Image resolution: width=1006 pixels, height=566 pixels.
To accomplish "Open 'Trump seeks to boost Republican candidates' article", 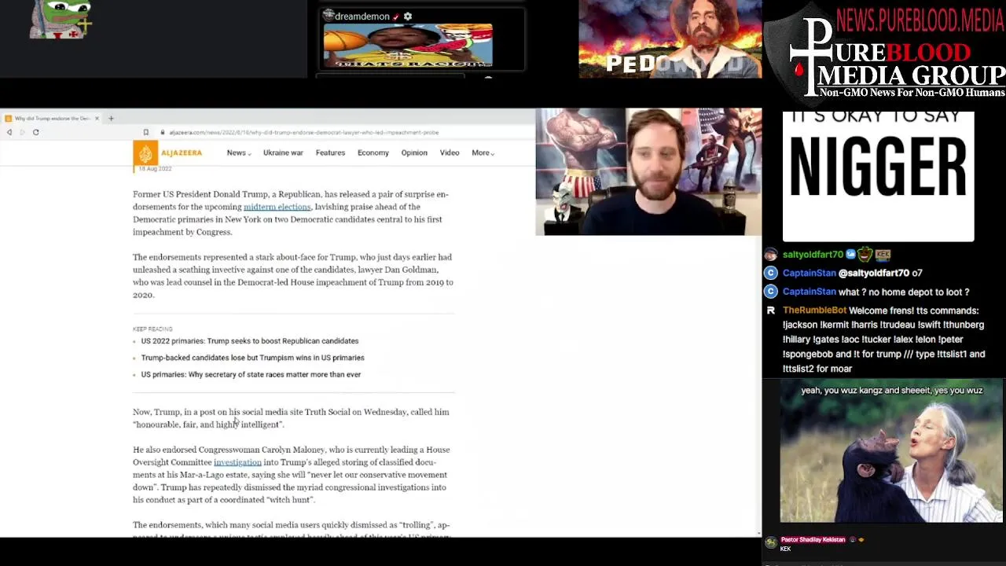I will 250,341.
